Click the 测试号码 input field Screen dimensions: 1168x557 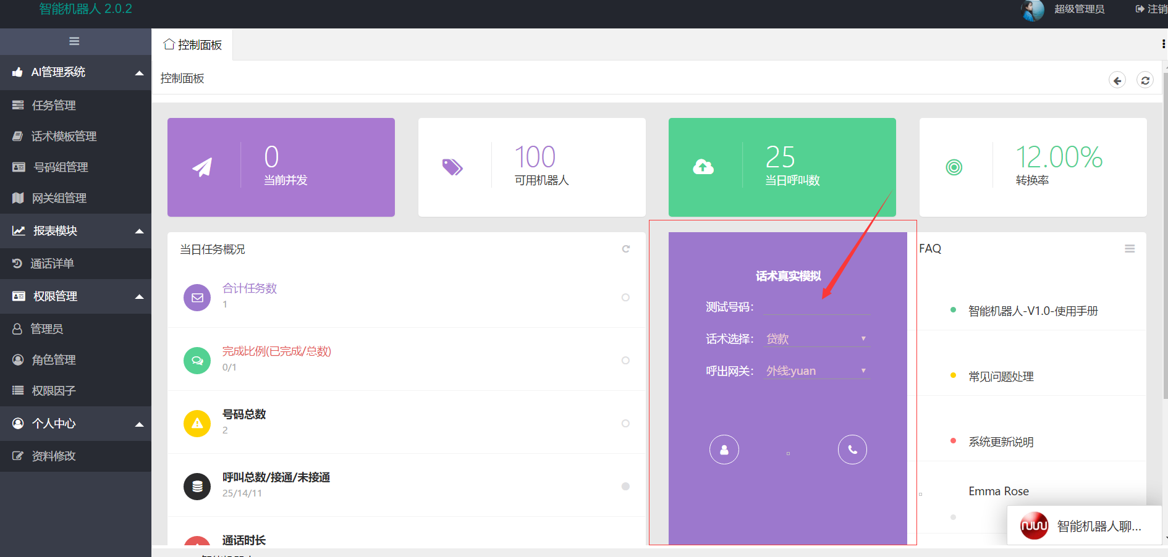click(x=816, y=307)
